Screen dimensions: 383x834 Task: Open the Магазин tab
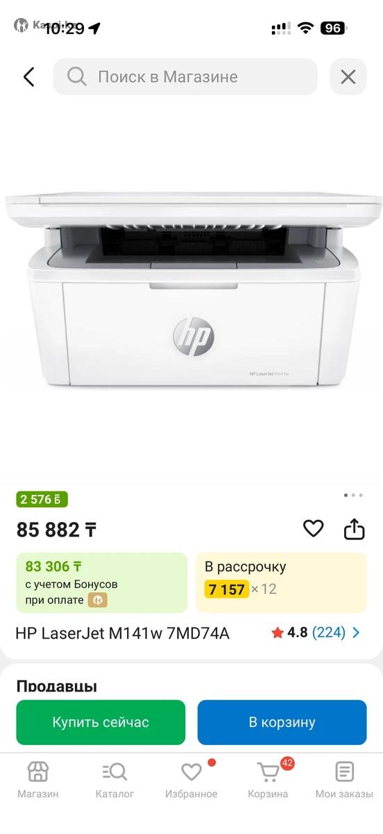(x=38, y=779)
